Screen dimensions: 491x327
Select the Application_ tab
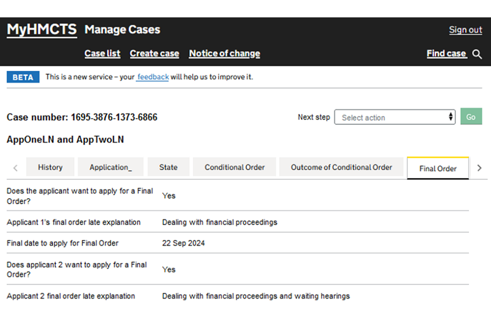pyautogui.click(x=110, y=167)
